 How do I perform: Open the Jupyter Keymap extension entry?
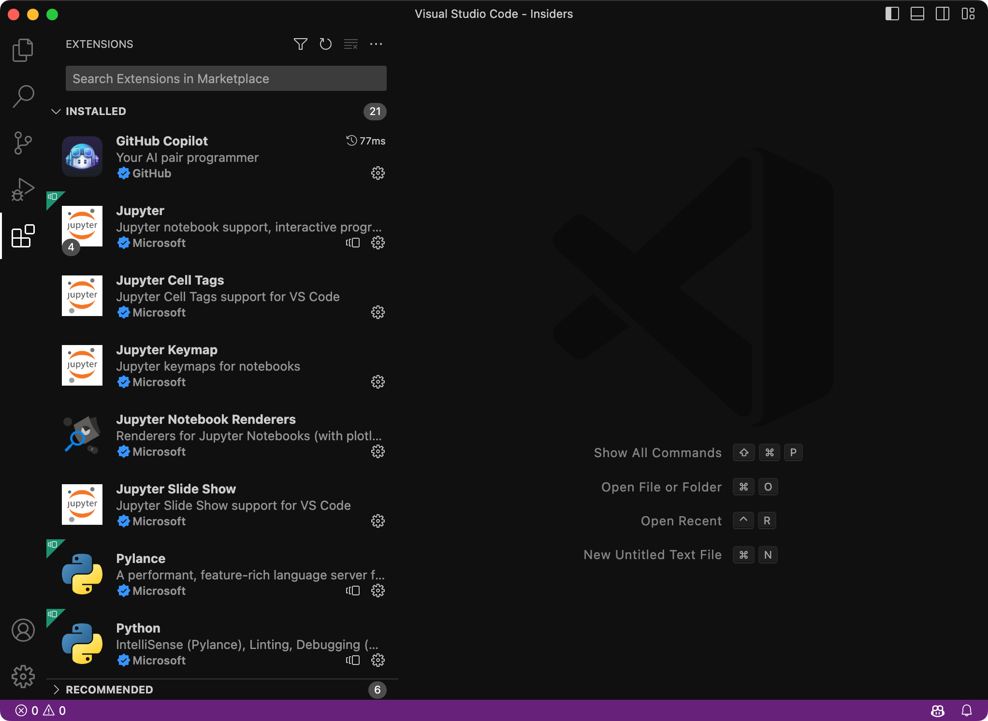pos(222,365)
